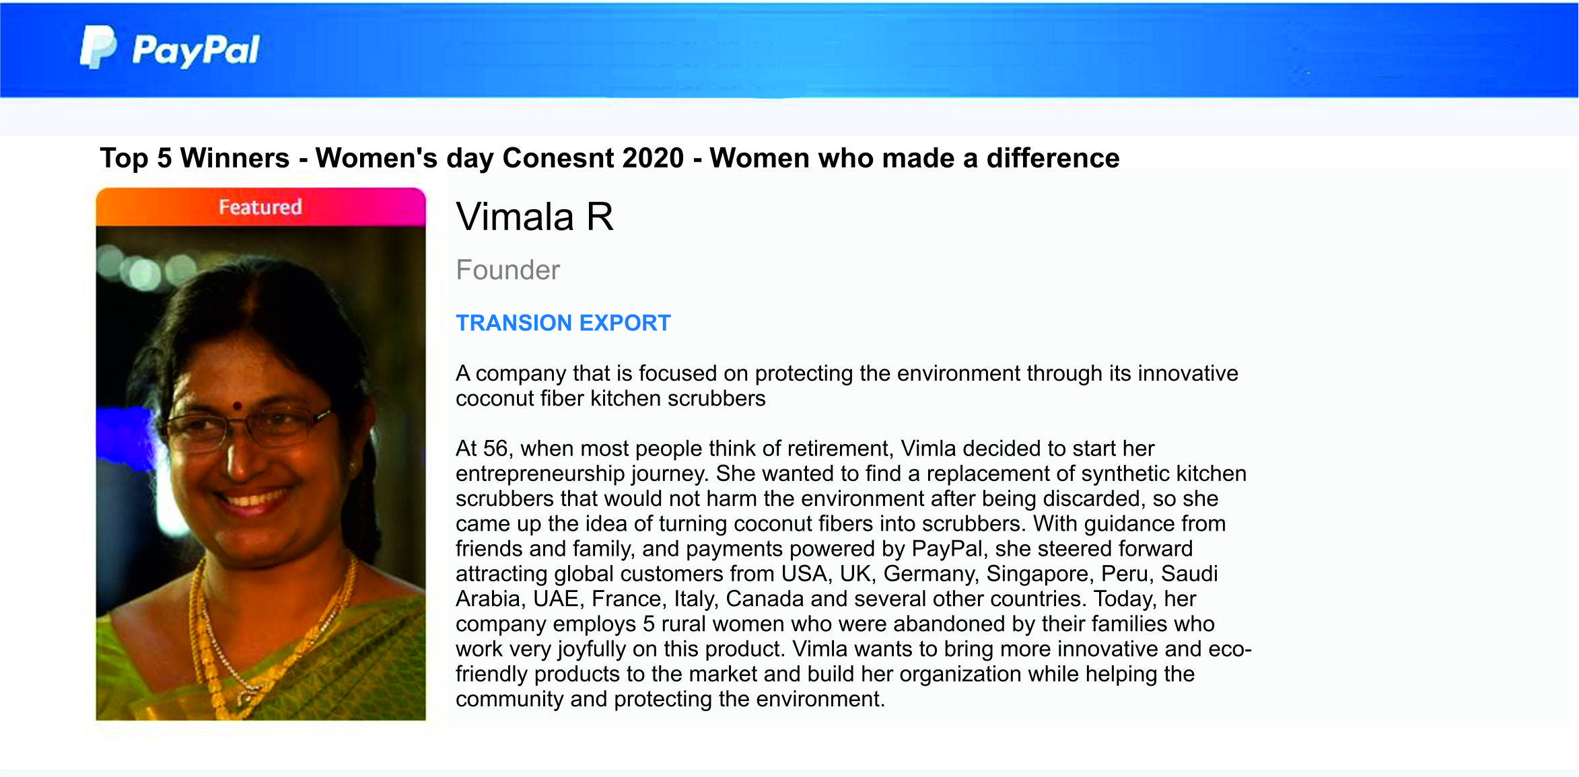
Task: Click the "Top 5 Winners" heading text
Action: pyautogui.click(x=195, y=158)
